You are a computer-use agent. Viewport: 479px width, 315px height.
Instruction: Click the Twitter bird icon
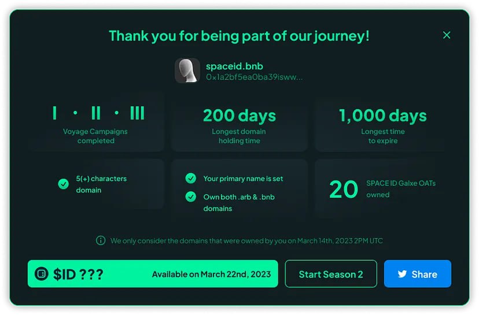point(402,274)
